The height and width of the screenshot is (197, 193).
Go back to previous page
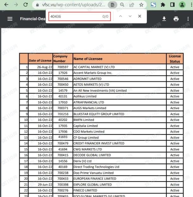[6, 5]
